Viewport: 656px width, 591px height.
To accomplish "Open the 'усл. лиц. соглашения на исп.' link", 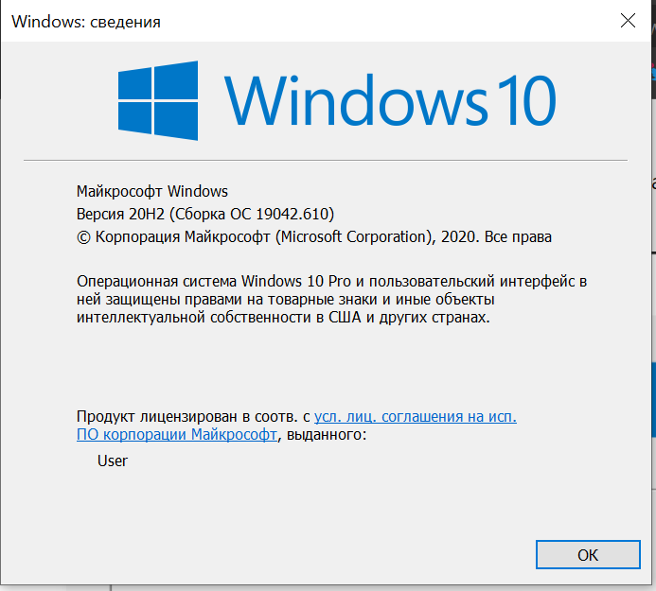I will click(415, 416).
